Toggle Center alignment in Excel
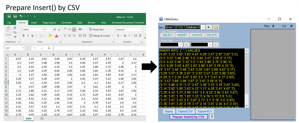The height and width of the screenshot is (123, 299). coord(69,35)
